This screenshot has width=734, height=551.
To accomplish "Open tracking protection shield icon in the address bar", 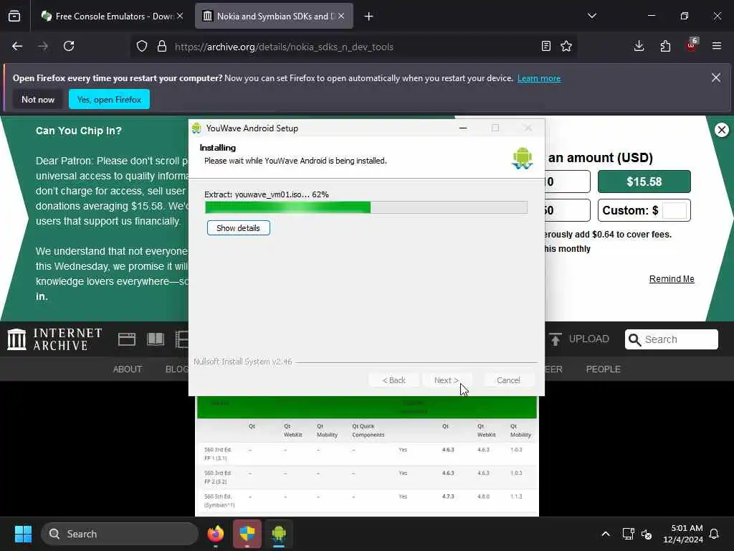I will pos(142,46).
